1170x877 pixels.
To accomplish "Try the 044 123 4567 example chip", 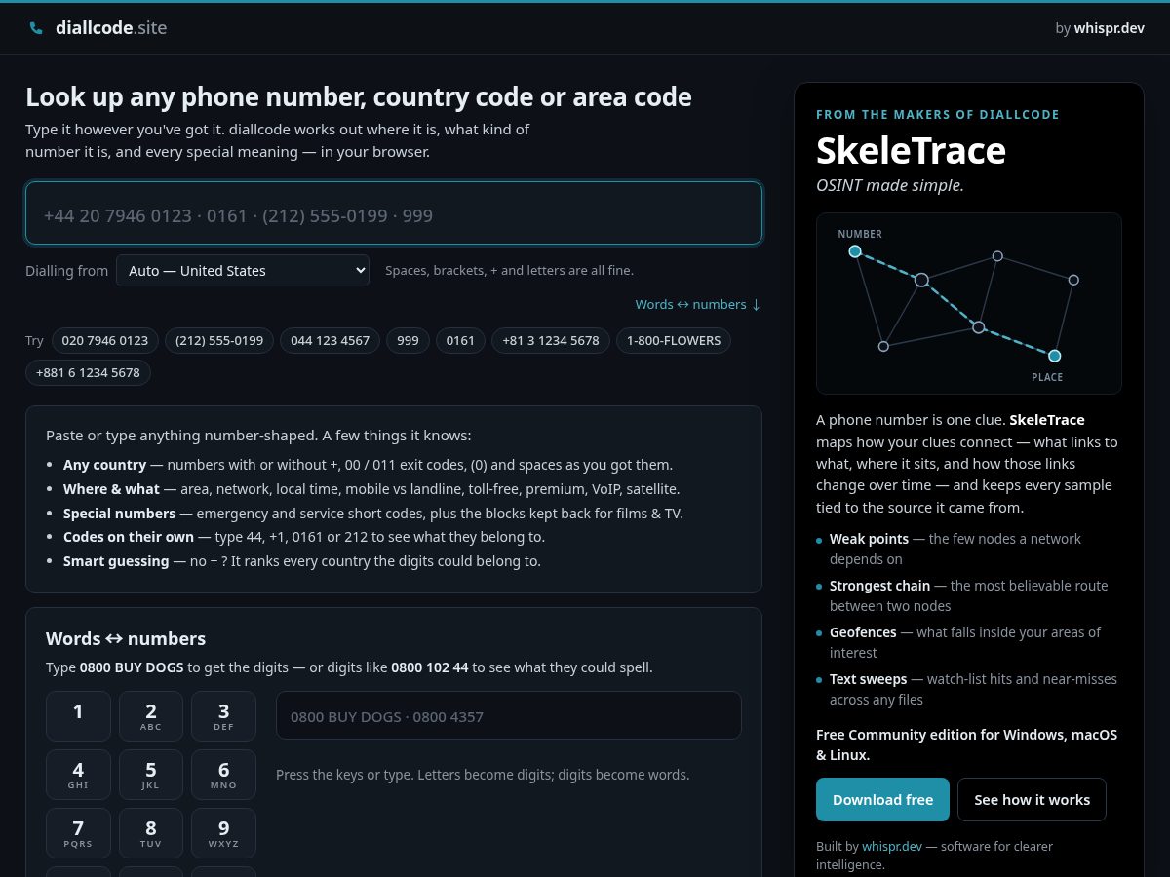I will [331, 341].
